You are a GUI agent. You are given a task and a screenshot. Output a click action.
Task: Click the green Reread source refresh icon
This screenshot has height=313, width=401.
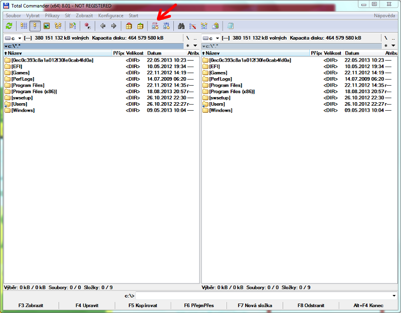coord(9,26)
